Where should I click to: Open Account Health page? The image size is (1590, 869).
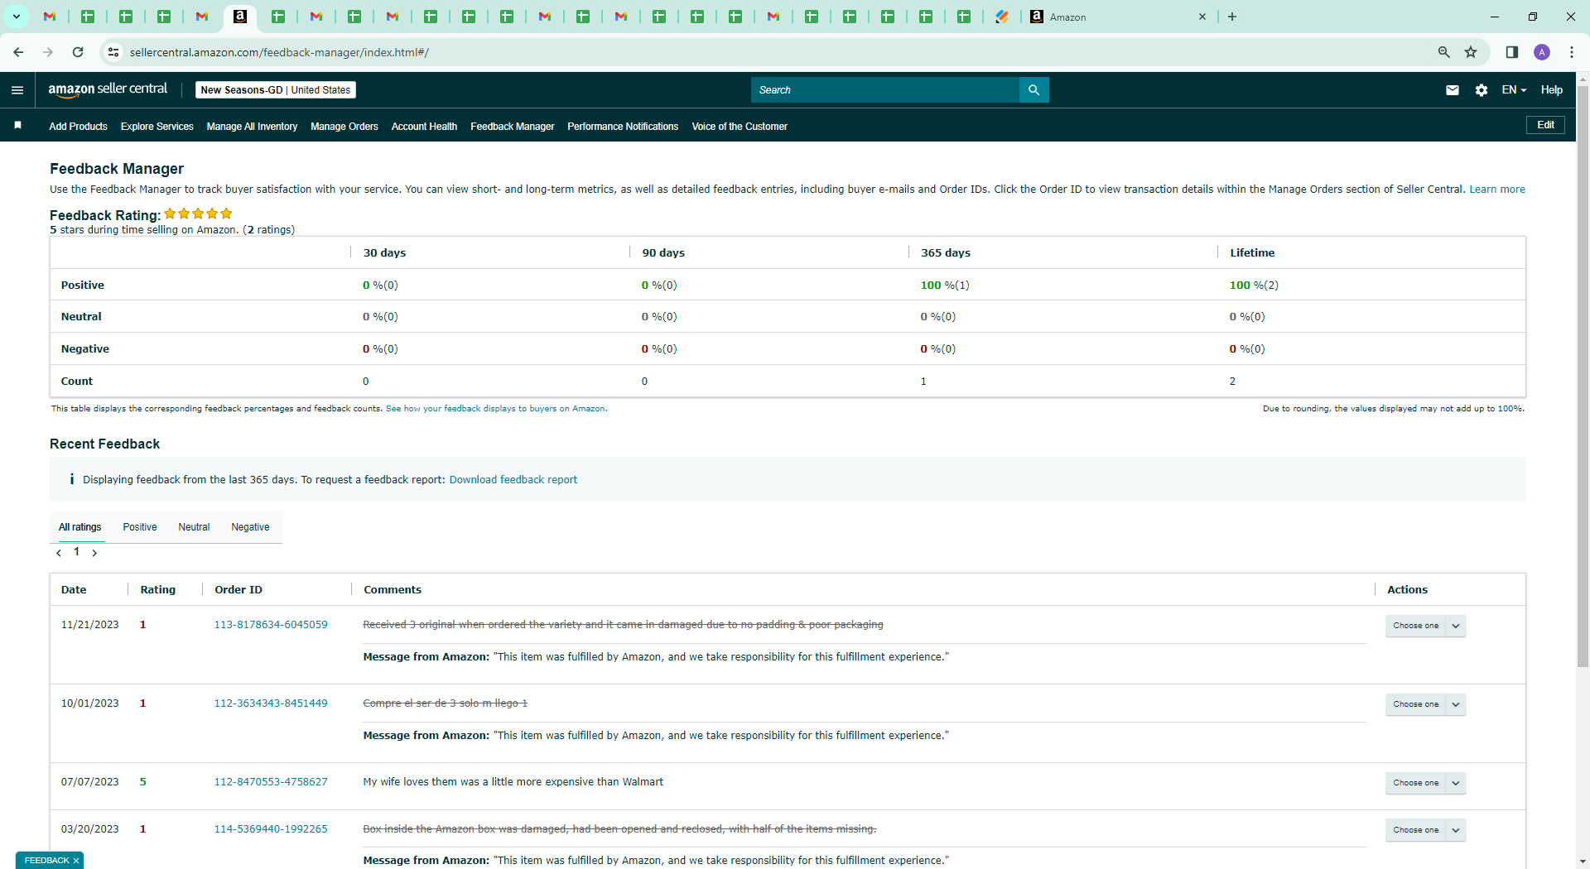click(424, 127)
